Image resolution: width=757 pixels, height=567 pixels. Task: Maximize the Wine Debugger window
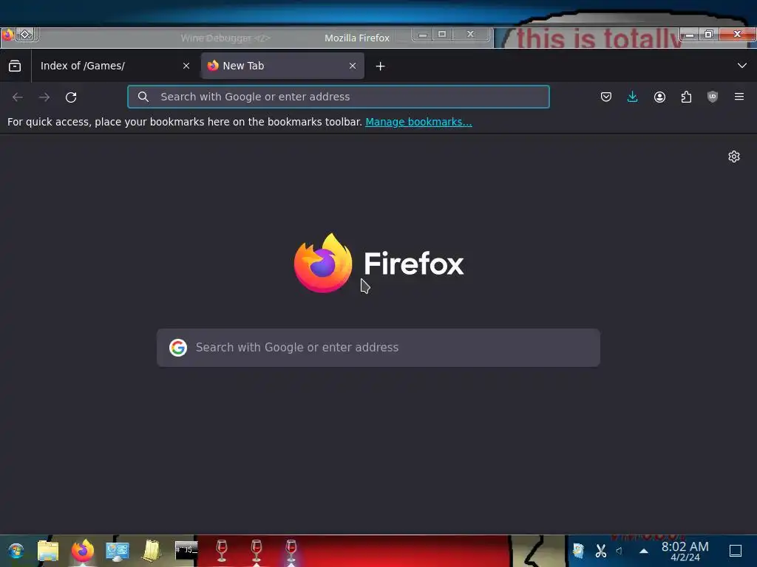(x=442, y=35)
